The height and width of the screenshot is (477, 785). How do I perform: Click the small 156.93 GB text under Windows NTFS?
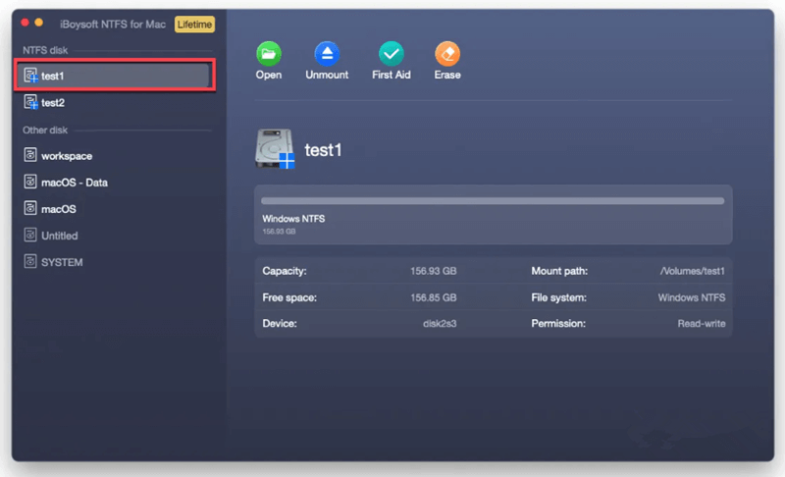point(279,232)
